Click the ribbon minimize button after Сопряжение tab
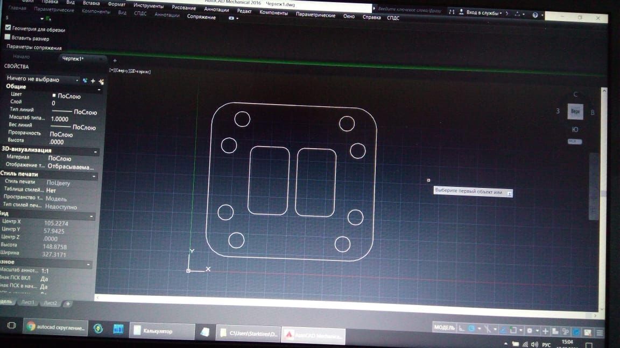Viewport: 620px width, 348px height. click(x=231, y=18)
